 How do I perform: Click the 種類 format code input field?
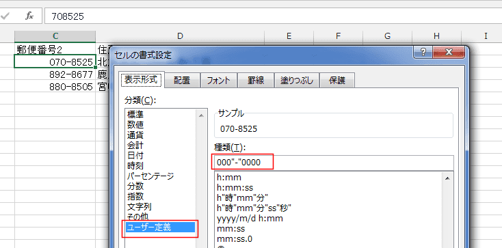click(x=334, y=163)
